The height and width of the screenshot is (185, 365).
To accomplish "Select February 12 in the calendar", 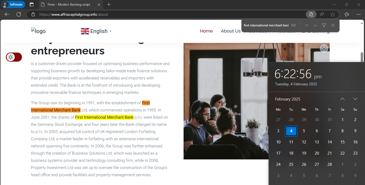I will 304,142.
